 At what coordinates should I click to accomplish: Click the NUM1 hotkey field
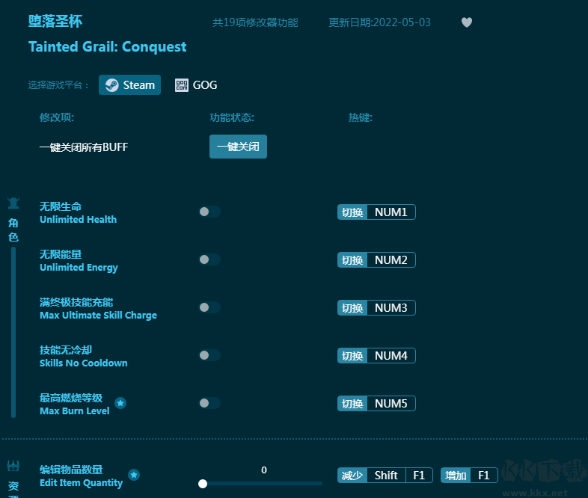pos(391,212)
